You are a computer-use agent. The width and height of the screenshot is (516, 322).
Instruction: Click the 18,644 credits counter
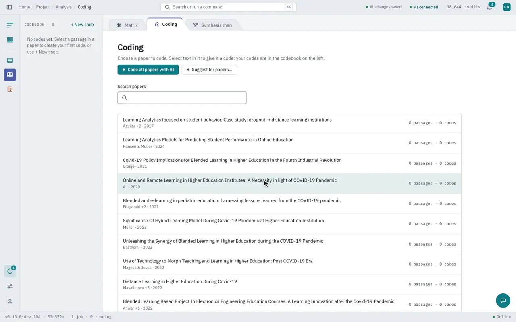point(463,7)
